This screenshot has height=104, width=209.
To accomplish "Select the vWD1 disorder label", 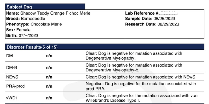I will click(x=12, y=98).
